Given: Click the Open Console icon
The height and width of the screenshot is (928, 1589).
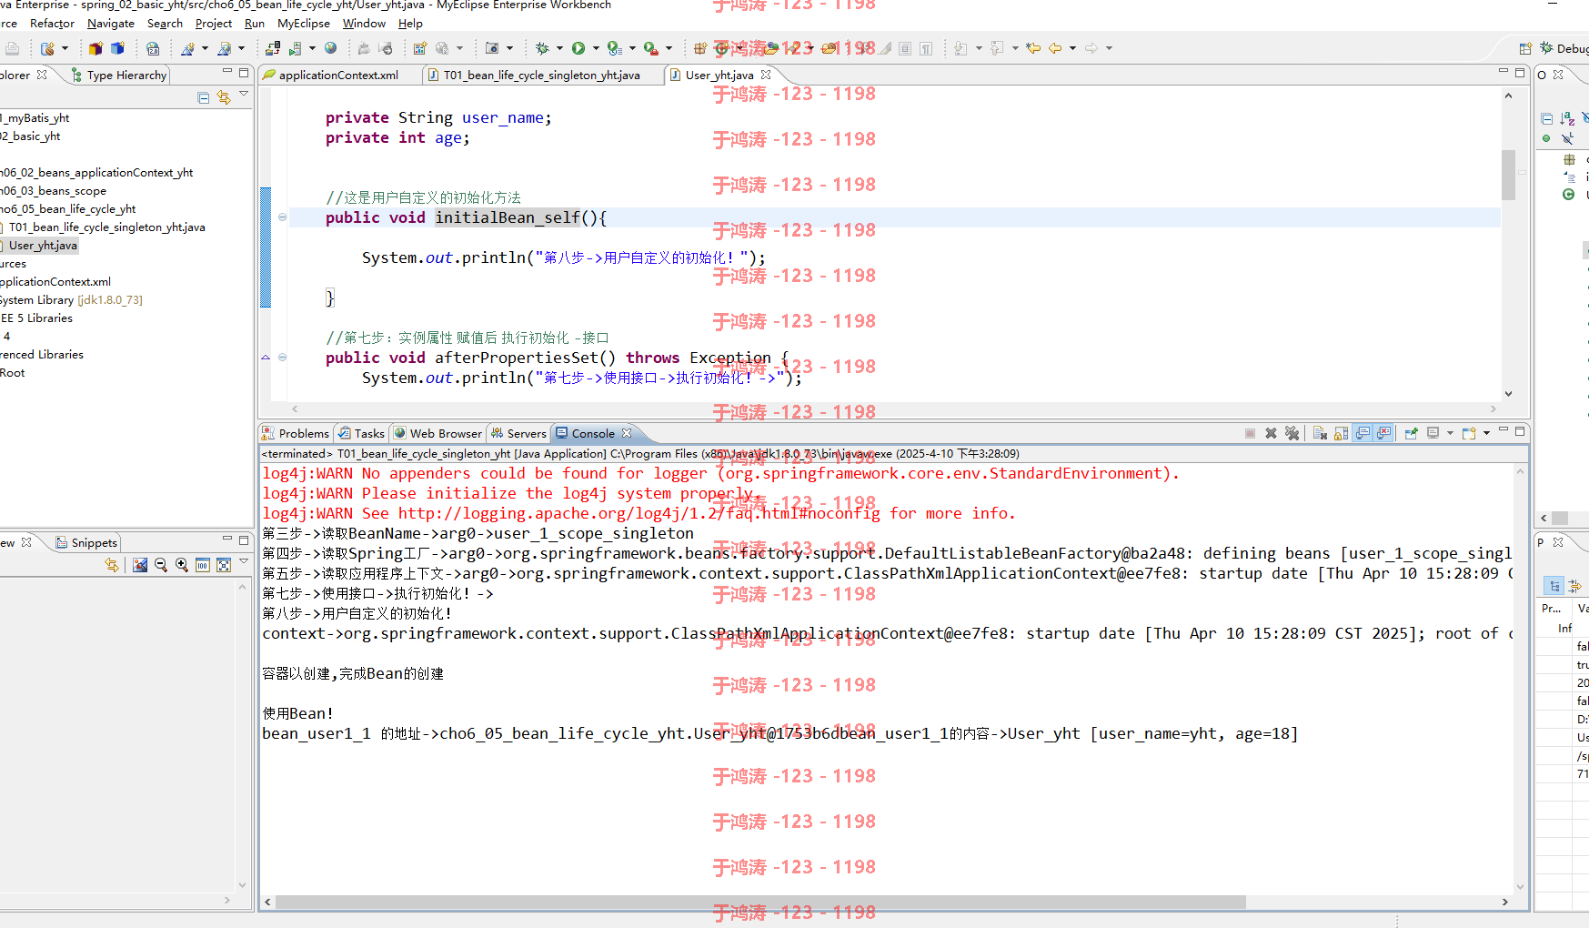Looking at the screenshot, I should [1469, 434].
